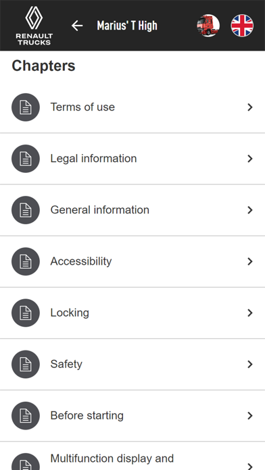Open the General information chapter

(x=132, y=210)
